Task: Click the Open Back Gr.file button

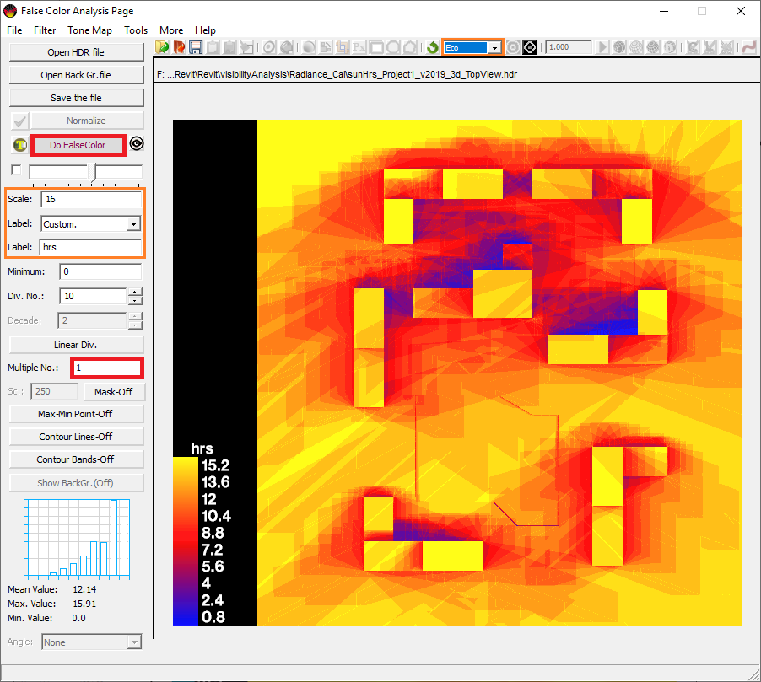Action: (x=76, y=75)
